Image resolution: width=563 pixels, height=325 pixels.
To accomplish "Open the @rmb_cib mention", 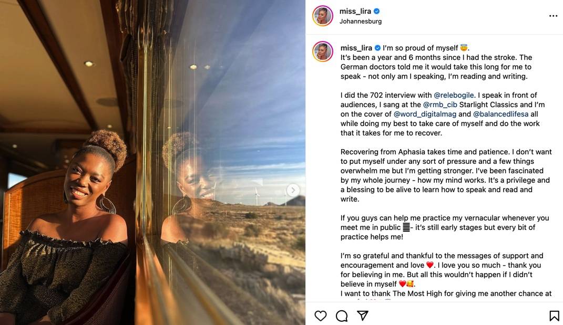I will 440,104.
